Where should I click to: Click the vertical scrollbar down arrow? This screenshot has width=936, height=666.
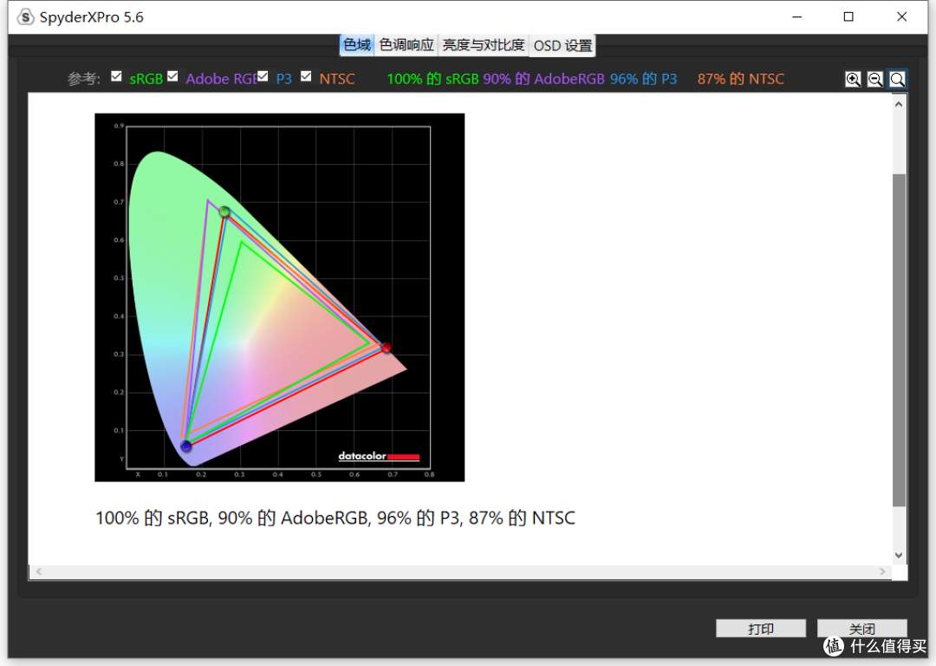point(899,555)
